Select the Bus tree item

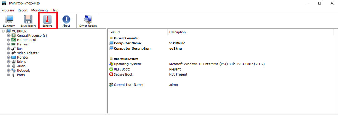tap(20, 49)
